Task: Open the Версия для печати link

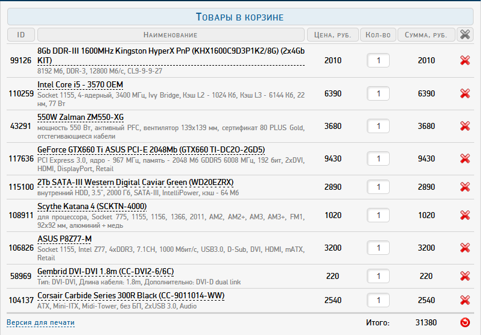Action: (40, 322)
